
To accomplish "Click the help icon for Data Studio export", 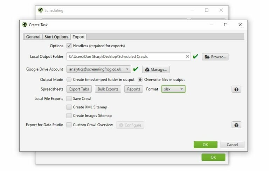I will 236,125.
